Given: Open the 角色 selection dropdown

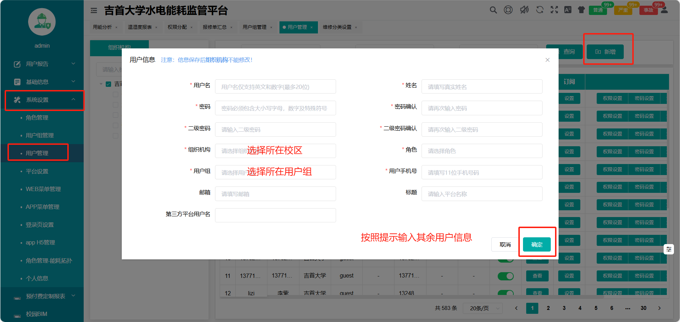Looking at the screenshot, I should pyautogui.click(x=482, y=151).
